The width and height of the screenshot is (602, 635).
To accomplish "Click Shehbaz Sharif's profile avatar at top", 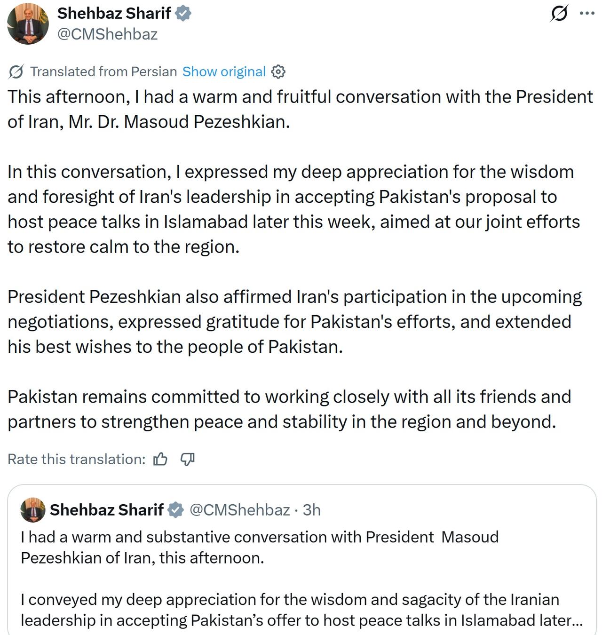I will click(28, 24).
